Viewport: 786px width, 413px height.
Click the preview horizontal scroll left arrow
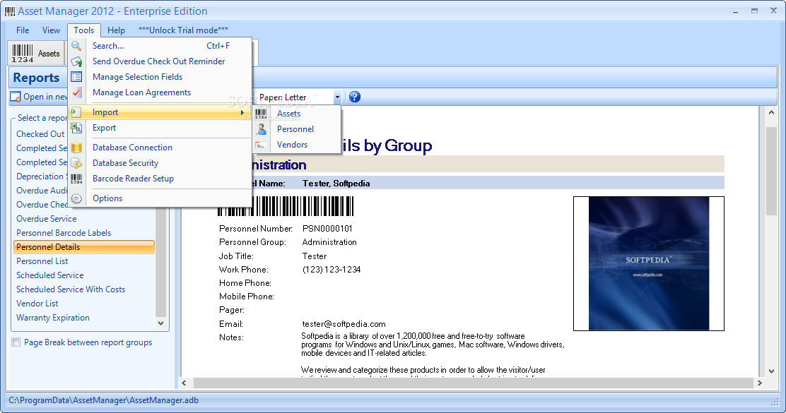tap(184, 383)
